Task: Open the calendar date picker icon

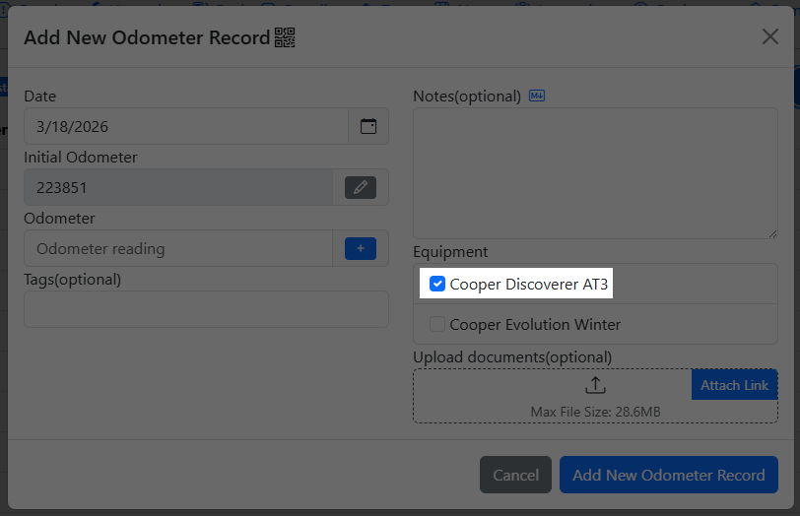Action: pyautogui.click(x=368, y=126)
